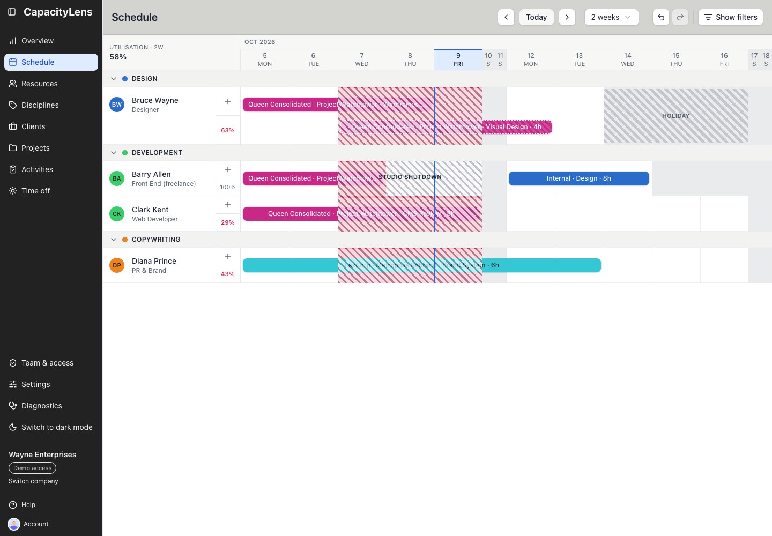Jump to Today in the schedule
Screen dimensions: 772x536
537,17
